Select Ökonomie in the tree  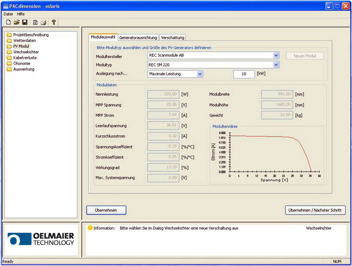coord(22,63)
